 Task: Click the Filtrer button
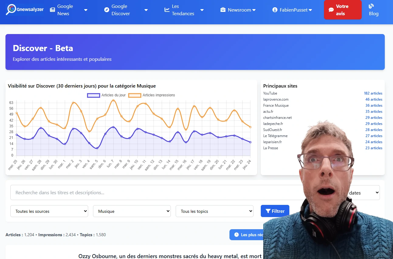pos(275,211)
